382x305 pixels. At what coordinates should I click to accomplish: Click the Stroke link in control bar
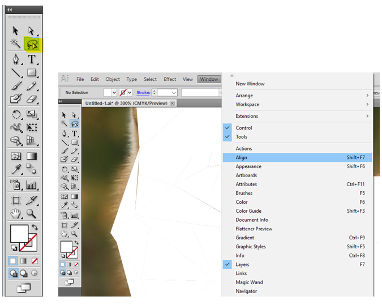click(143, 92)
